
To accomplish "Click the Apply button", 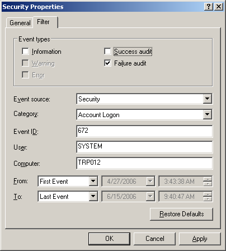I will tap(200, 239).
